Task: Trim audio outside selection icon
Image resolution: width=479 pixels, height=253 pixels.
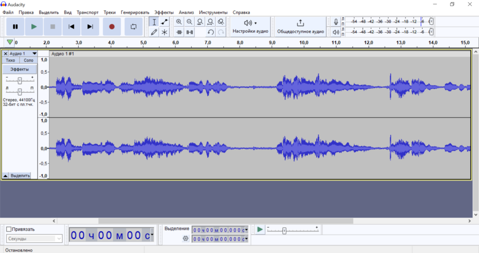Action: point(179,32)
